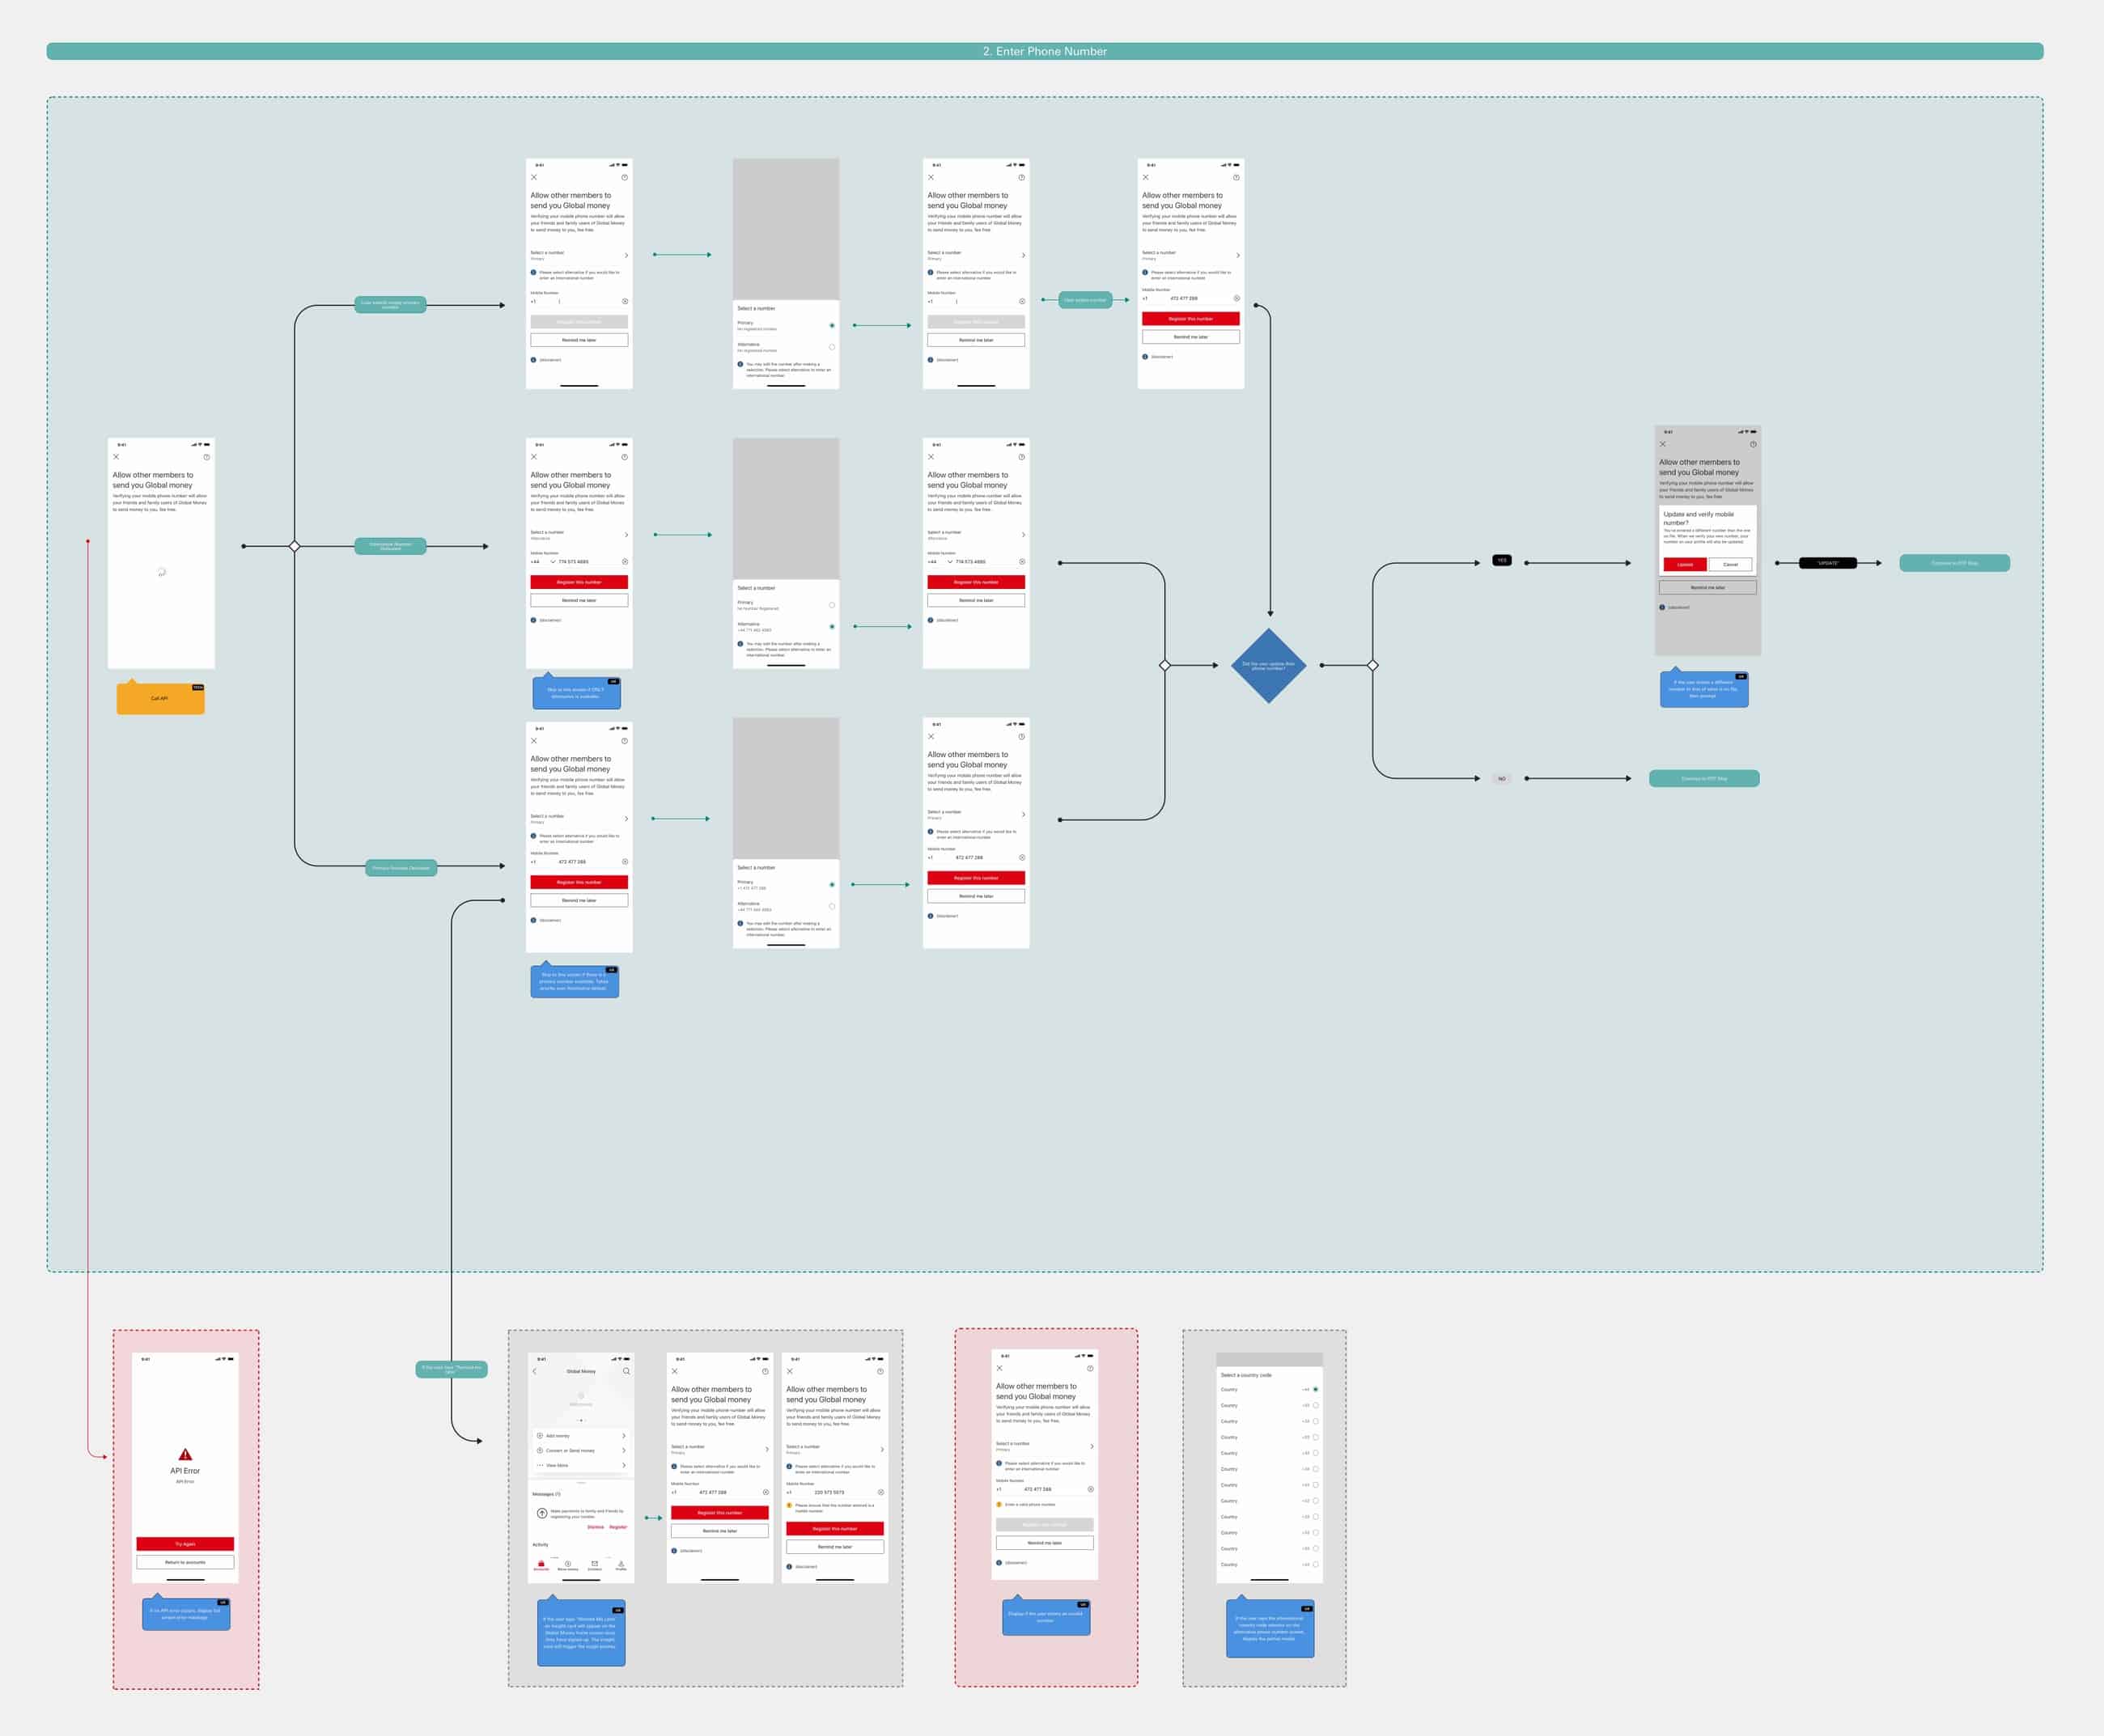The width and height of the screenshot is (2104, 1736).
Task: Click the close X on the greyed update-dialog screen
Action: pos(1663,444)
